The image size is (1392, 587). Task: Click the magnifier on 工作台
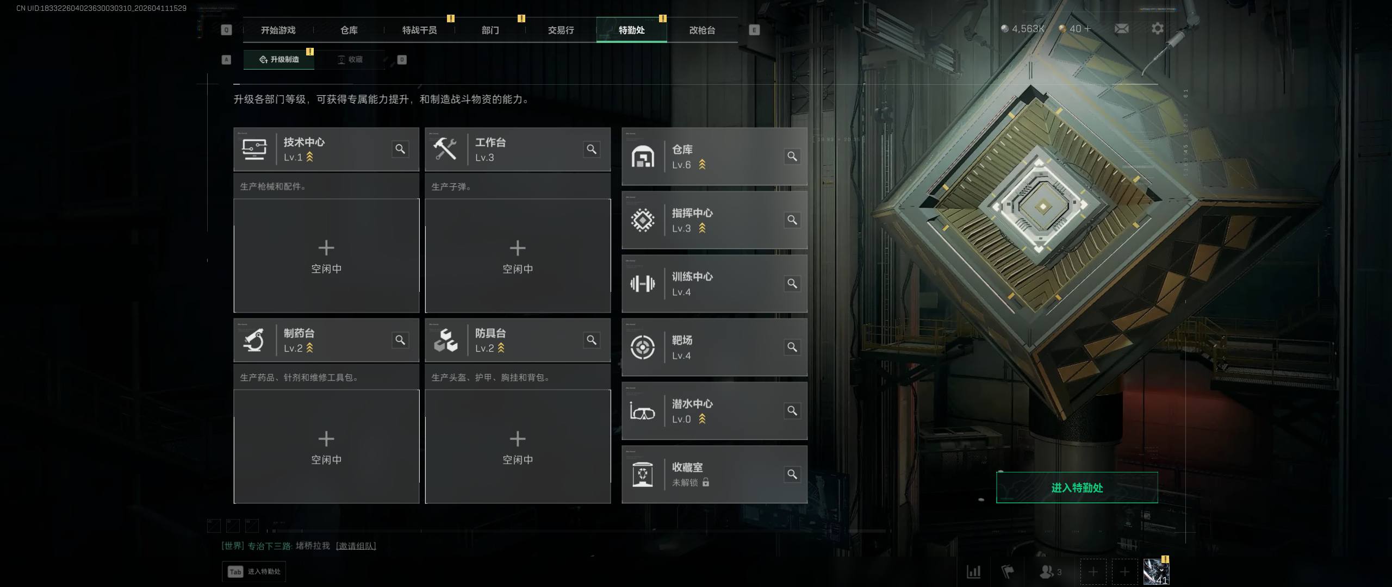tap(592, 149)
